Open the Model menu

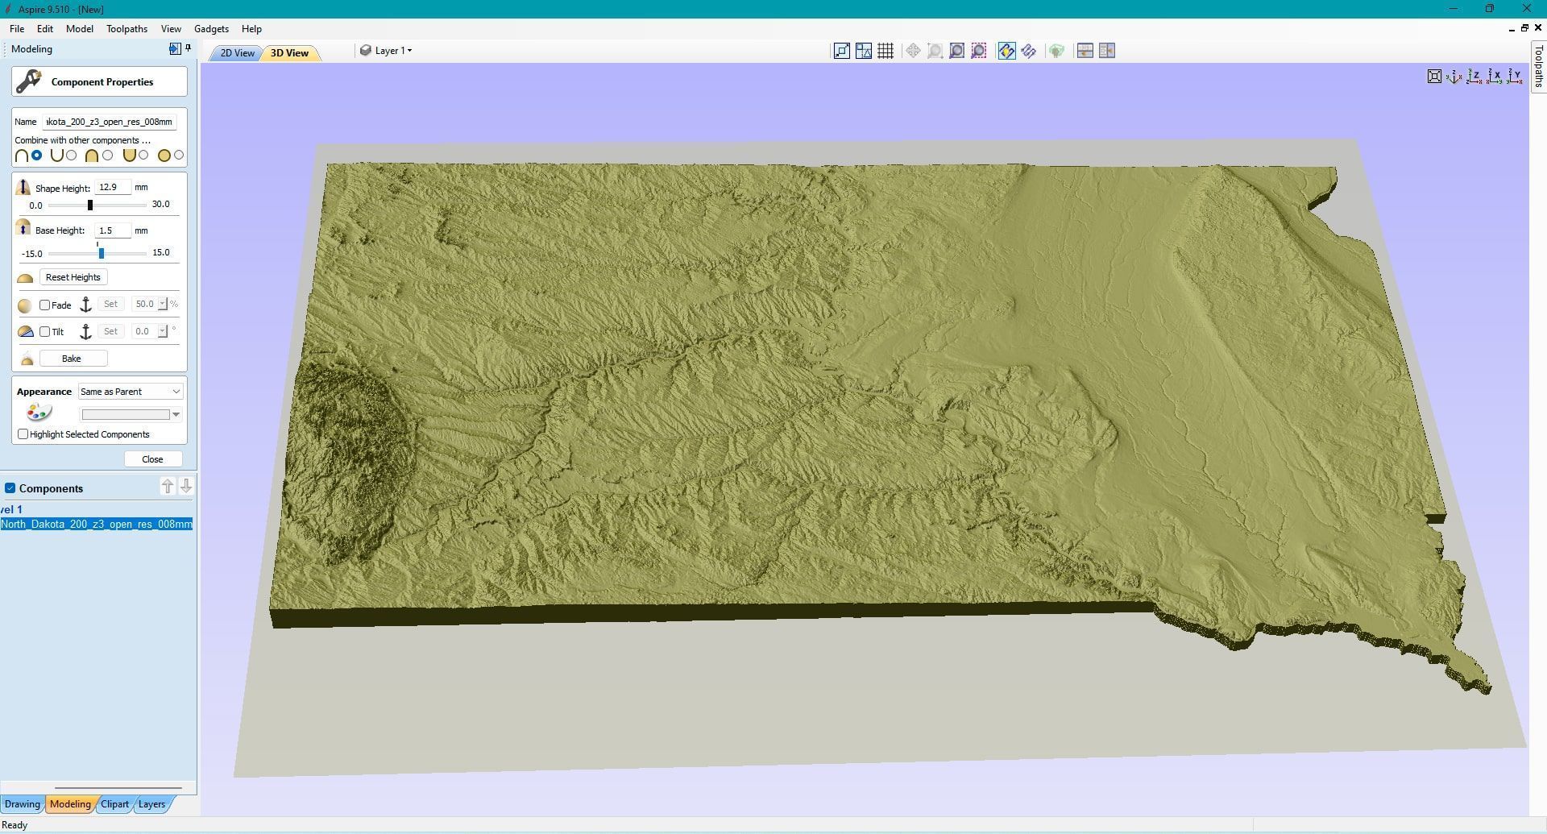[x=80, y=28]
